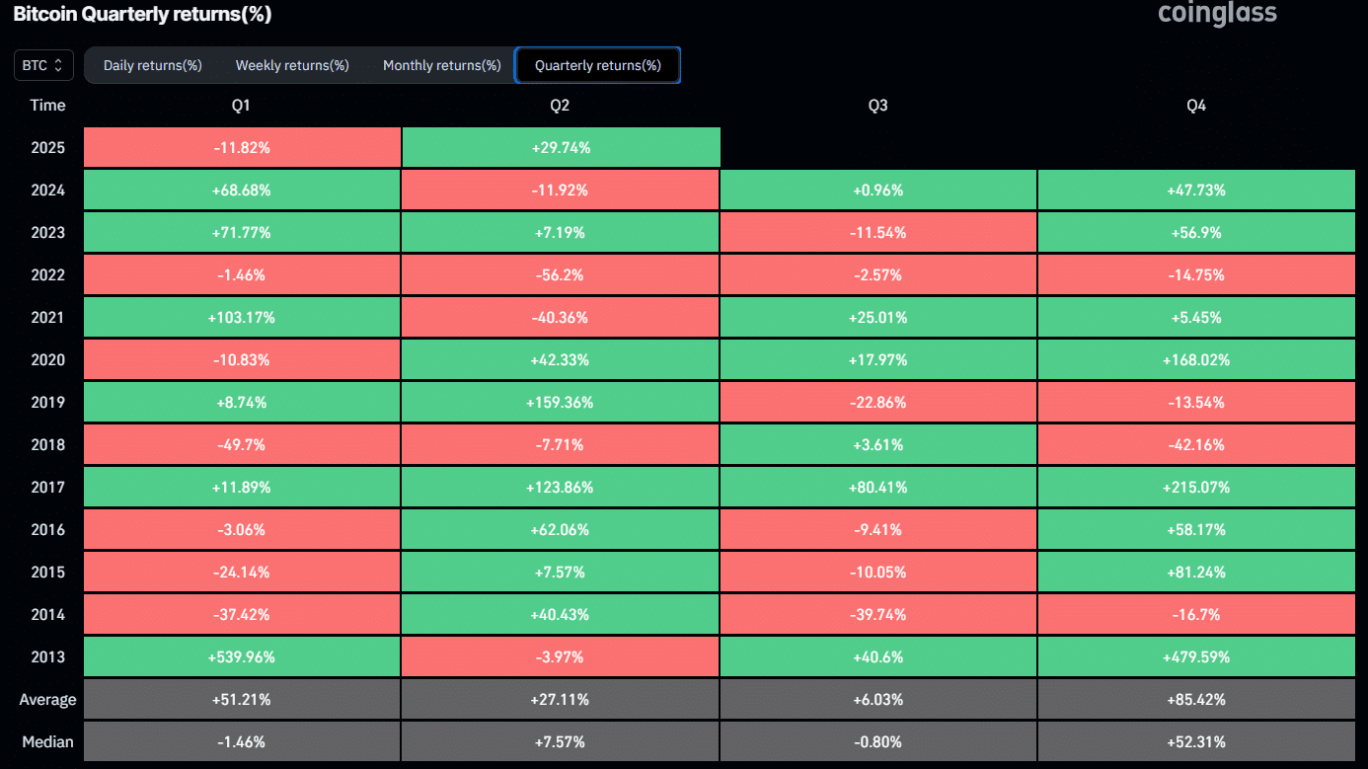Click the coinglass logo watermark
This screenshot has width=1368, height=769.
1217,14
